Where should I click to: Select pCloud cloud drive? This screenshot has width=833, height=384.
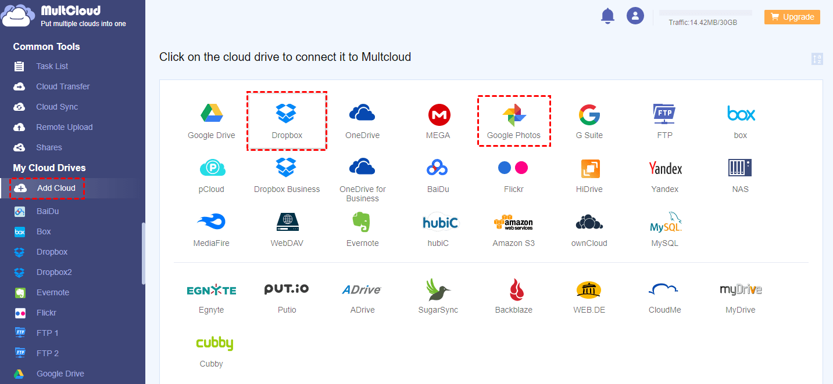click(x=212, y=168)
